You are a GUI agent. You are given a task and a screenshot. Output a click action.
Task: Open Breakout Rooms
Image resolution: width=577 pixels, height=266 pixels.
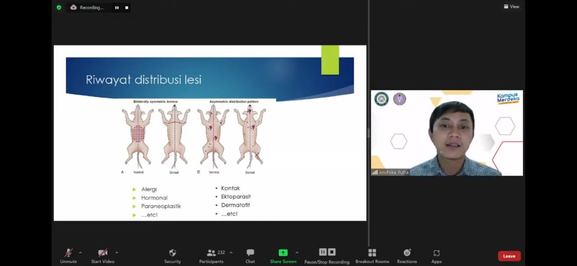pos(372,253)
